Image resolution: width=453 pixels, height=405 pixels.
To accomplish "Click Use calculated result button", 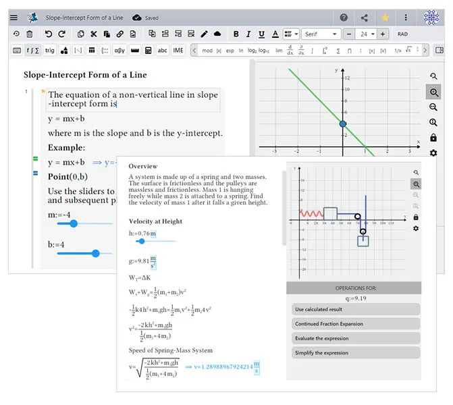I will tap(356, 309).
